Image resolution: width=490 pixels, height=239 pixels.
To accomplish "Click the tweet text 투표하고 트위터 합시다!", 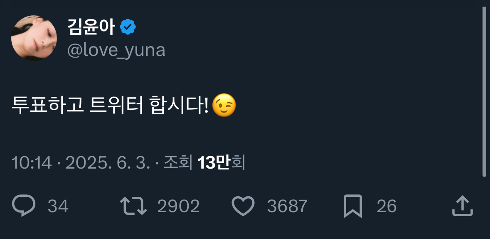I will (x=110, y=106).
